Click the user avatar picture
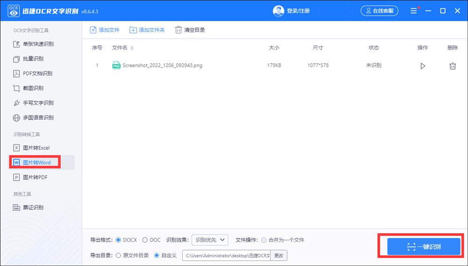 tap(278, 11)
